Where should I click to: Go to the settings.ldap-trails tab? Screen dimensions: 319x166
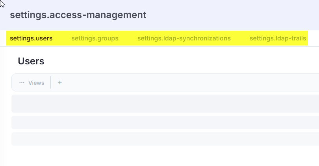[x=278, y=38]
